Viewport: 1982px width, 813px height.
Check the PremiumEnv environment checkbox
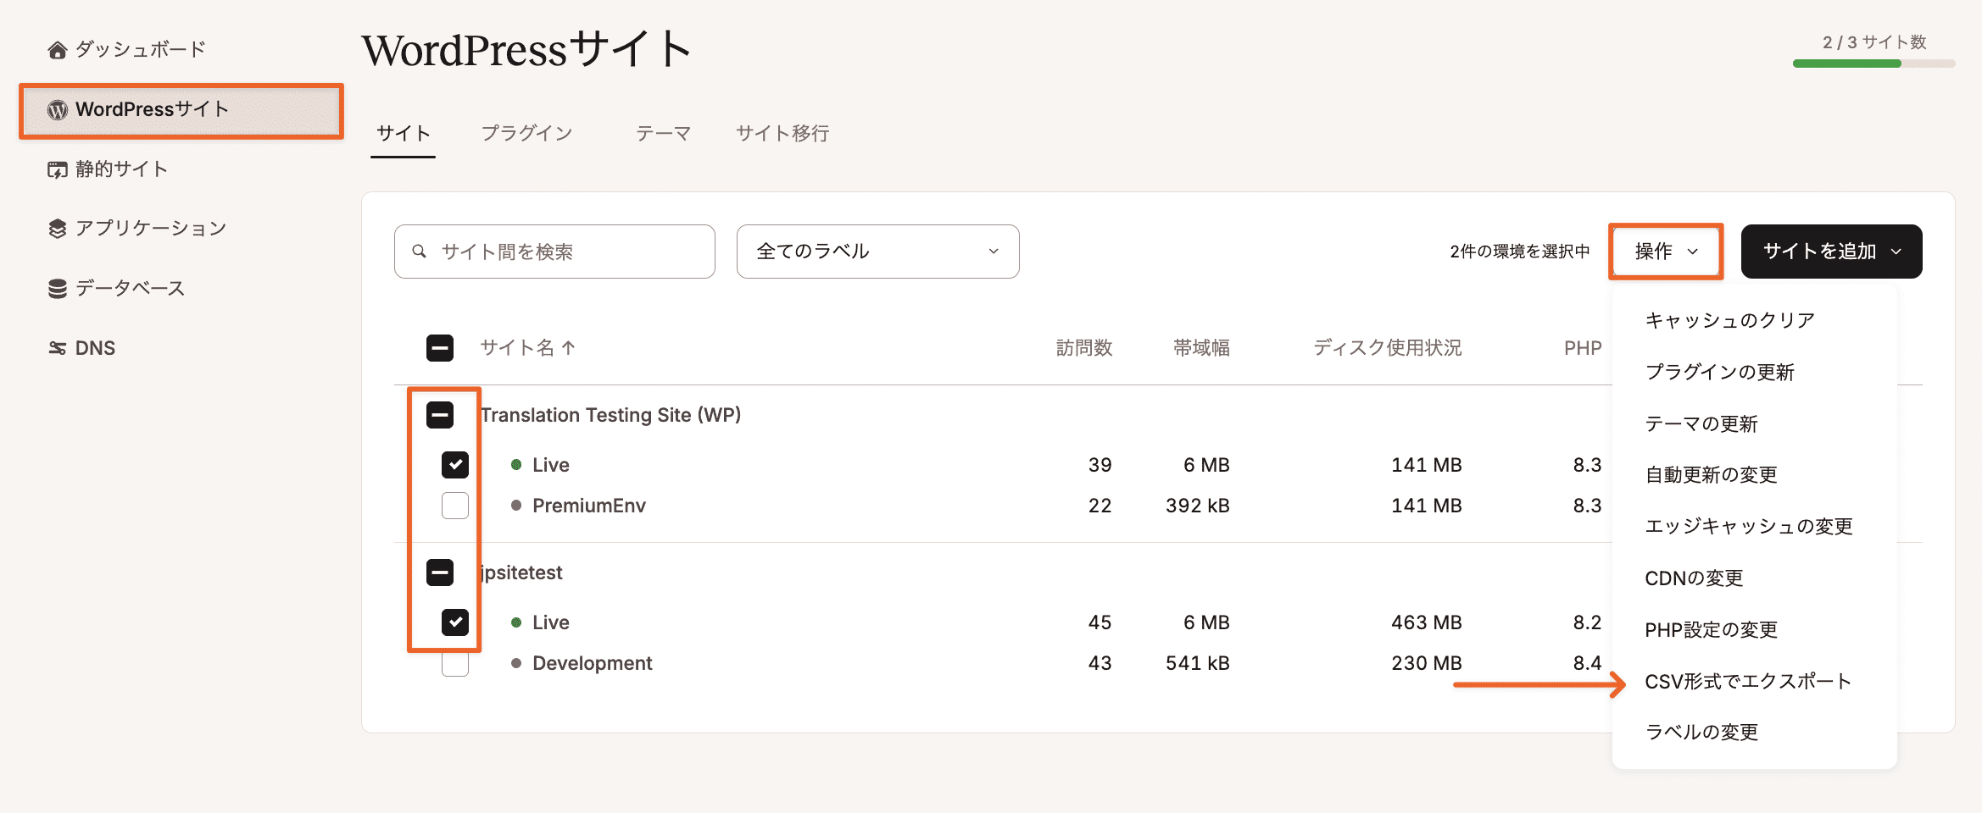(455, 506)
